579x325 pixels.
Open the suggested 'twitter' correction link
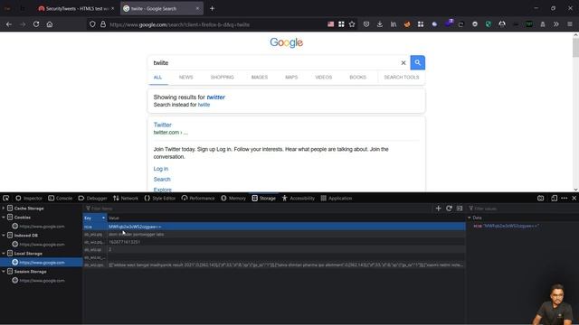point(215,97)
